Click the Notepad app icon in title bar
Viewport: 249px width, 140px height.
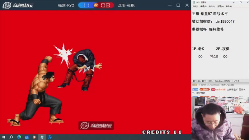click(194, 2)
